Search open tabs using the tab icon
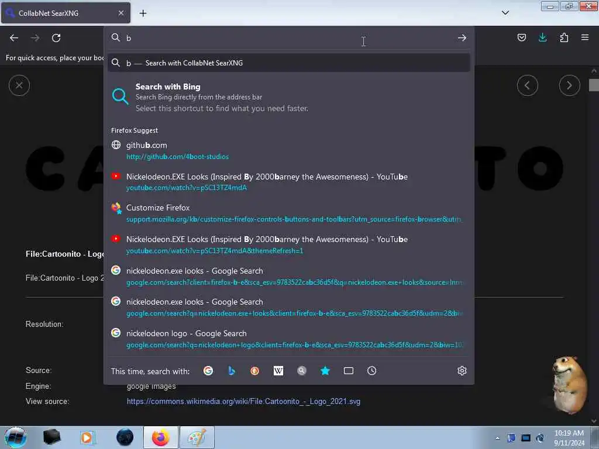Screen dimensions: 599x449 [x=349, y=371]
